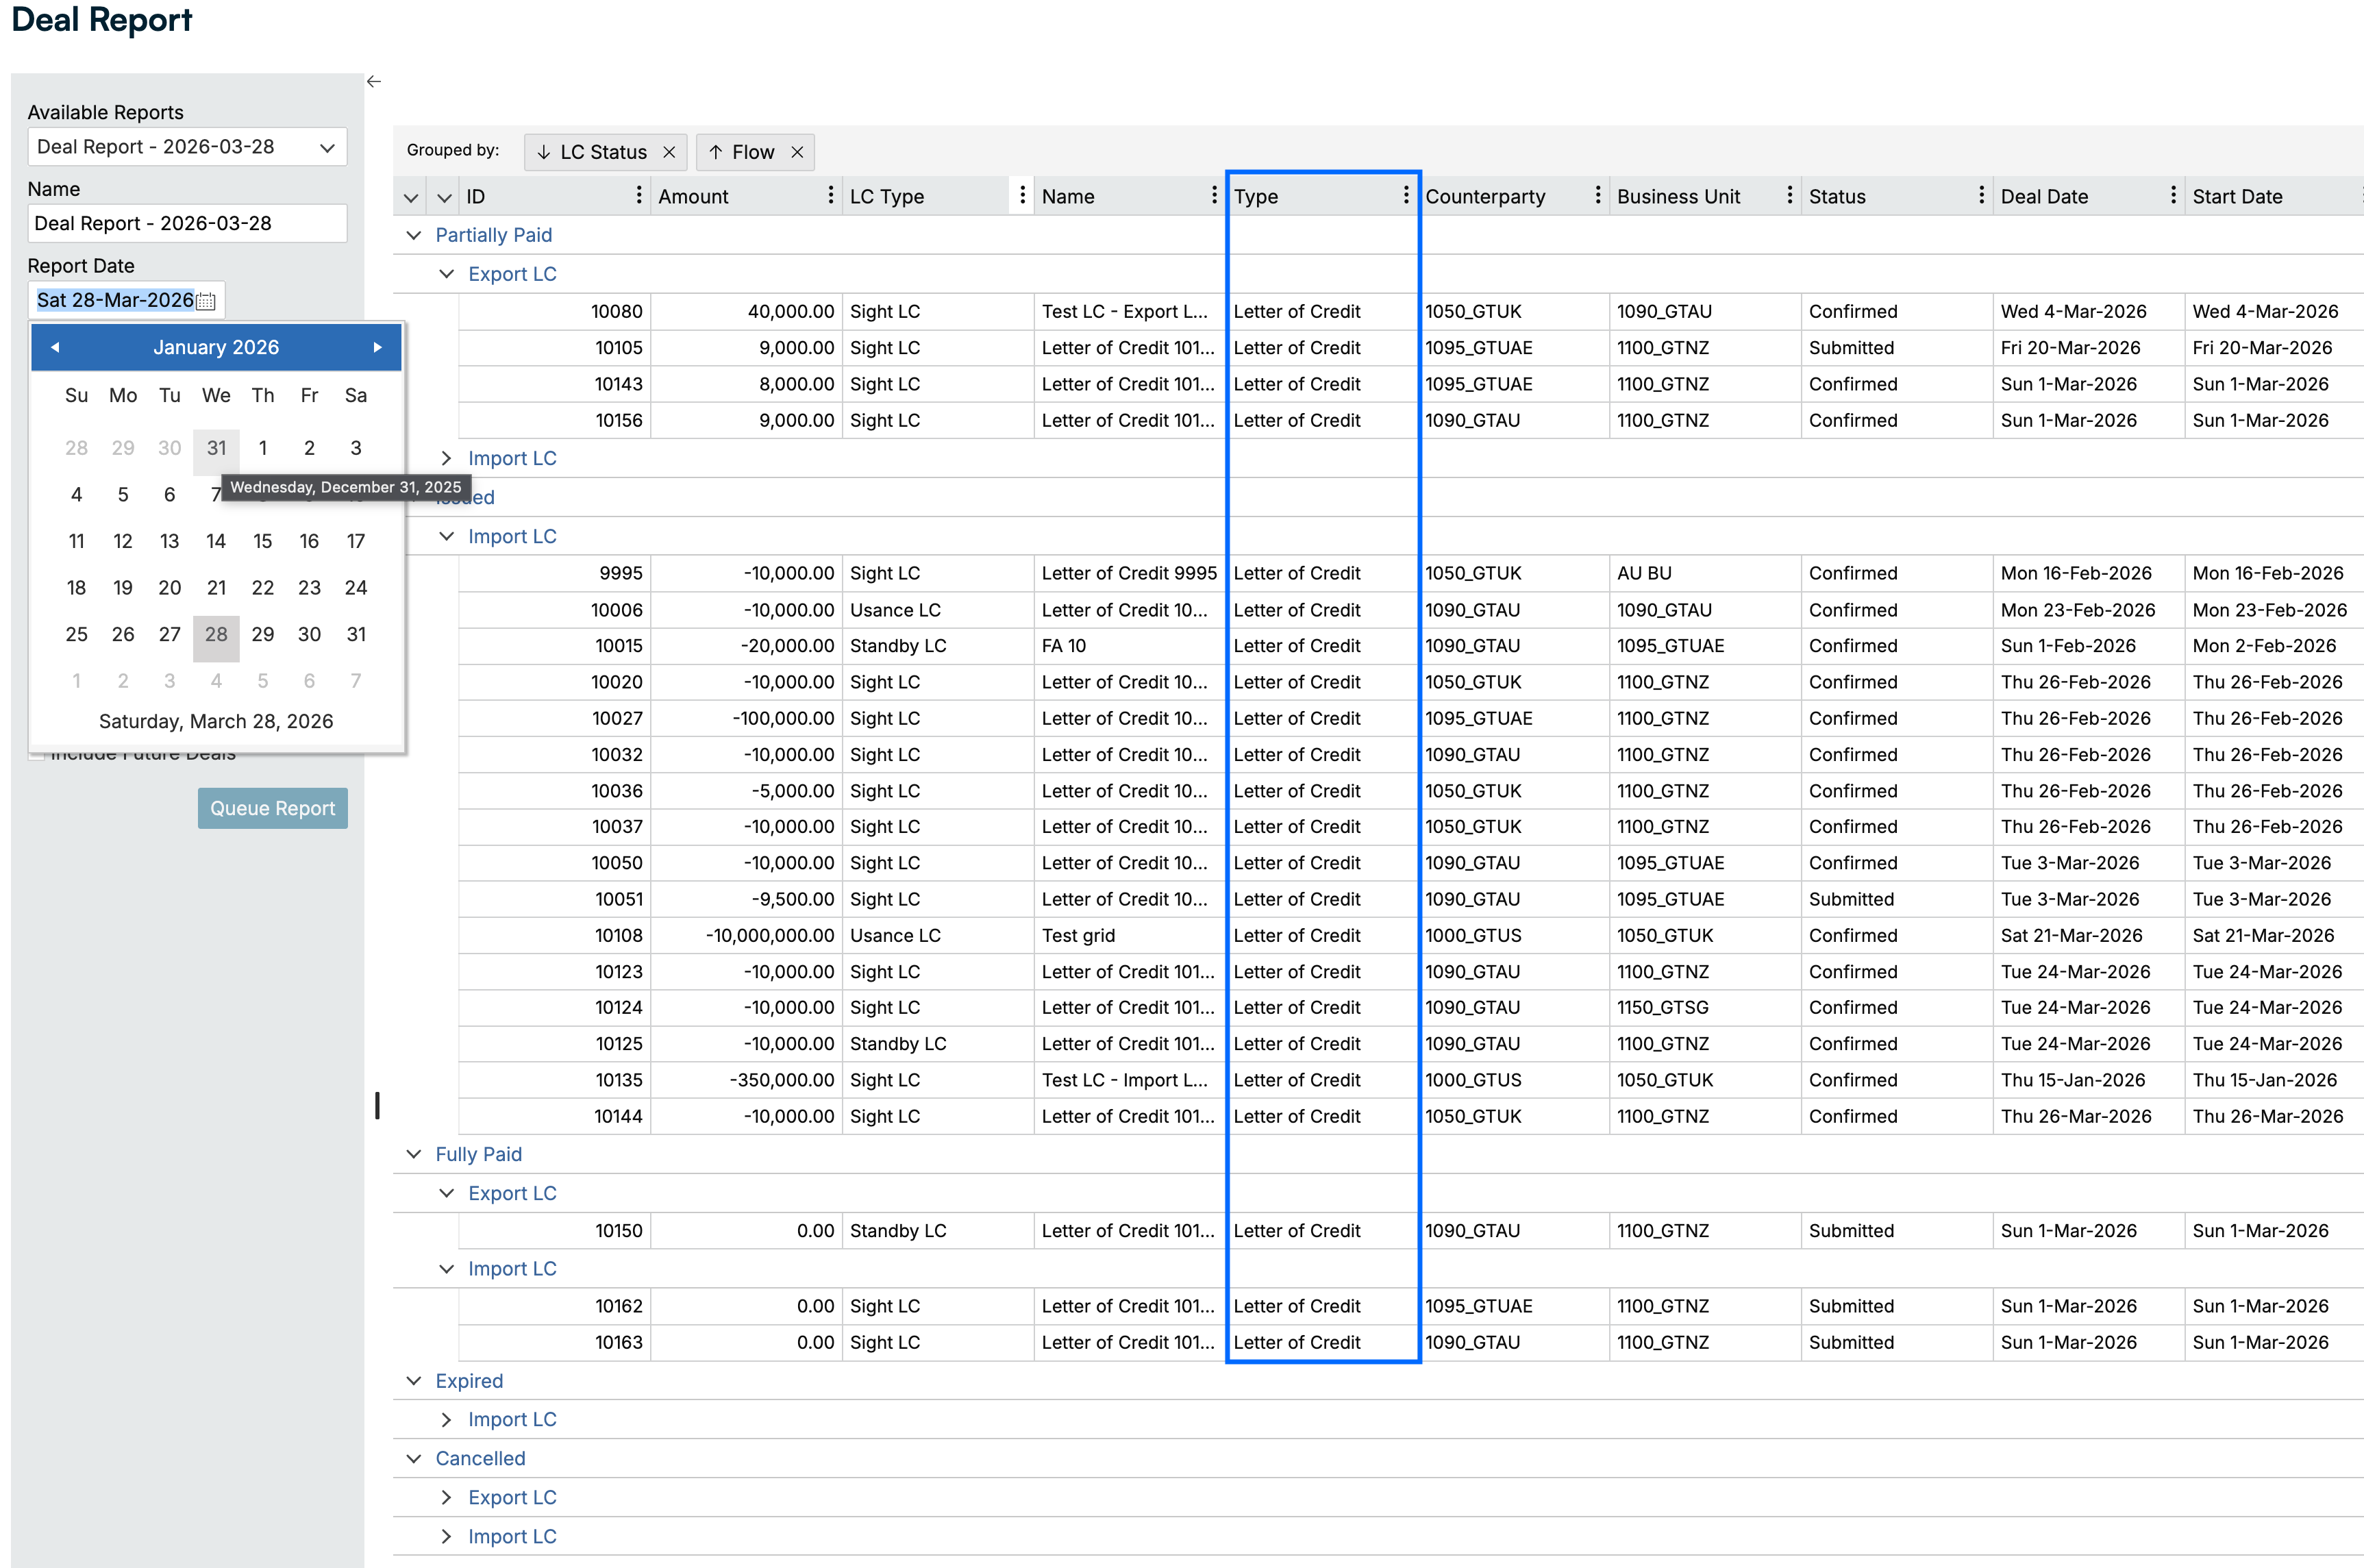Image resolution: width=2364 pixels, height=1568 pixels.
Task: Go to previous month in calendar
Action: tap(55, 347)
